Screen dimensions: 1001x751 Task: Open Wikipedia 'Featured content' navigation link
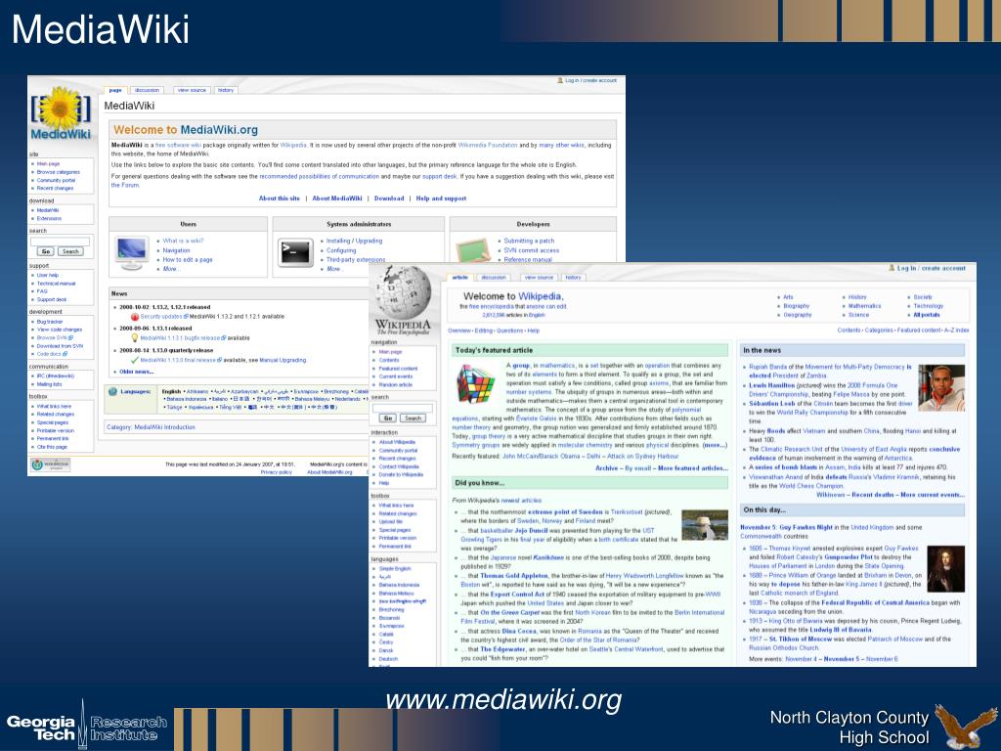tap(398, 369)
